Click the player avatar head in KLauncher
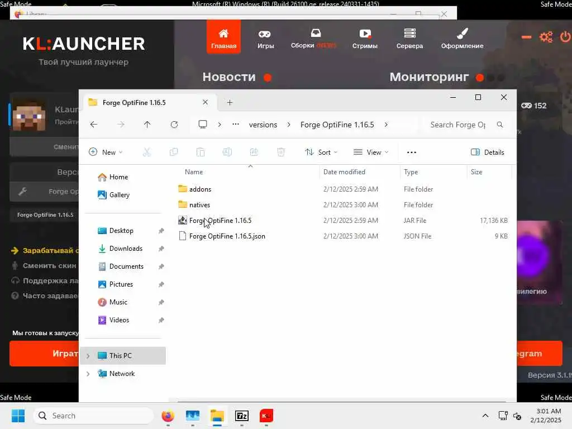Screen dimensions: 572x429 (29, 114)
